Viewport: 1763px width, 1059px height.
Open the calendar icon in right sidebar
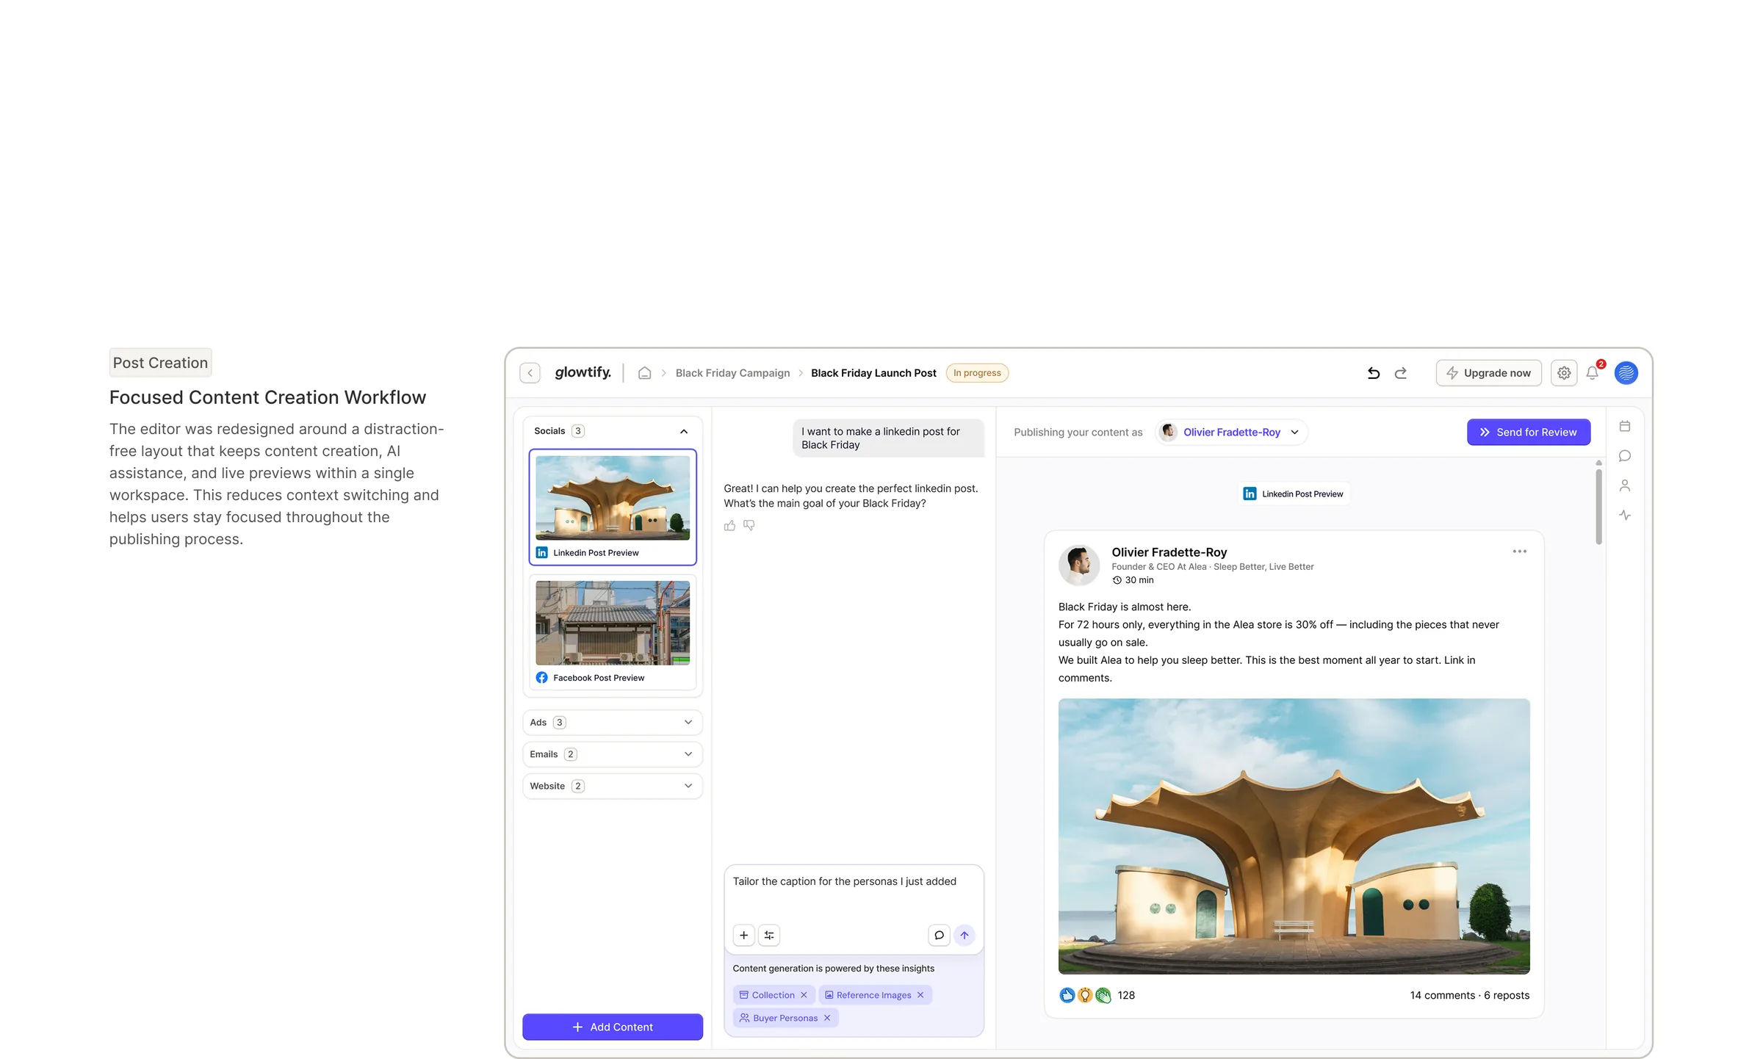pyautogui.click(x=1625, y=426)
